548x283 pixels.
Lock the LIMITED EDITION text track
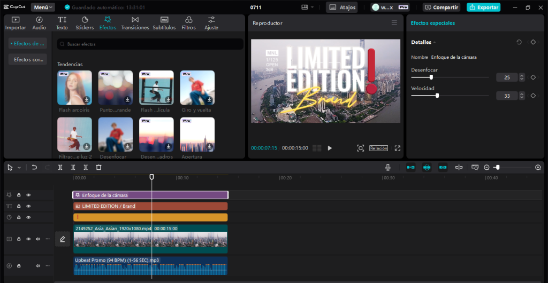(x=19, y=206)
